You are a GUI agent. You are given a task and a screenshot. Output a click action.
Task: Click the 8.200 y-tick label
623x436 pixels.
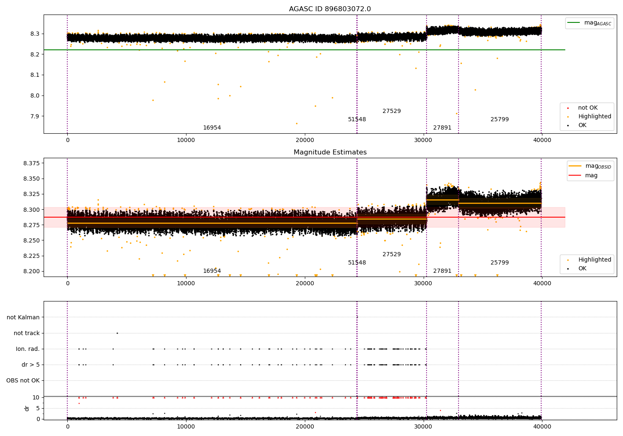pyautogui.click(x=32, y=271)
